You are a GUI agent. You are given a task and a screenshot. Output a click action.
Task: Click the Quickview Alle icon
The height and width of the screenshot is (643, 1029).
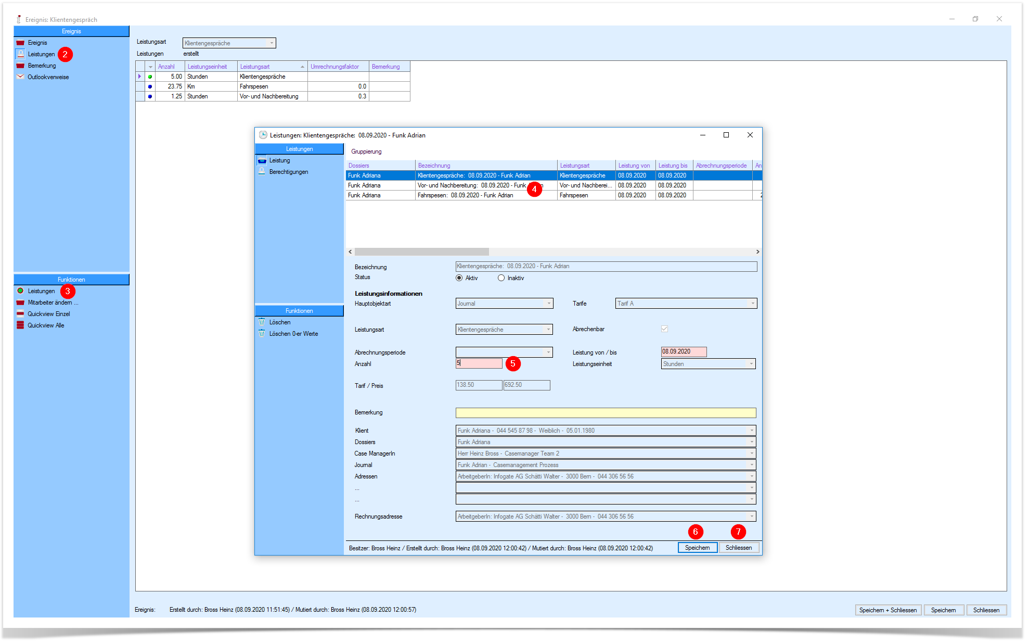click(x=20, y=325)
